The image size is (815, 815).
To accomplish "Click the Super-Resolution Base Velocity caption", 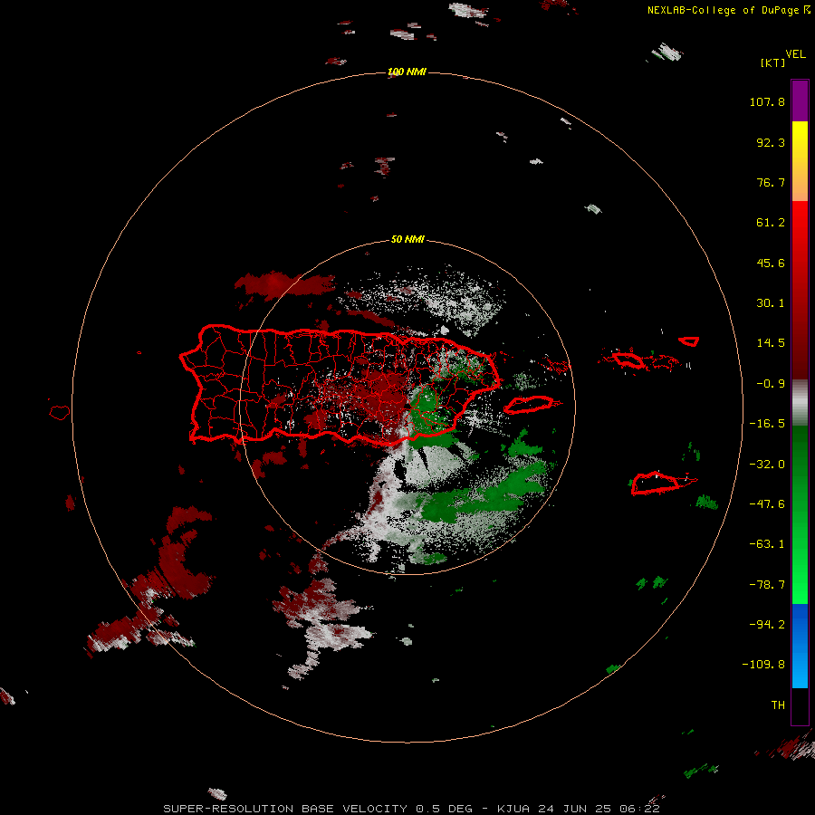I will click(411, 809).
